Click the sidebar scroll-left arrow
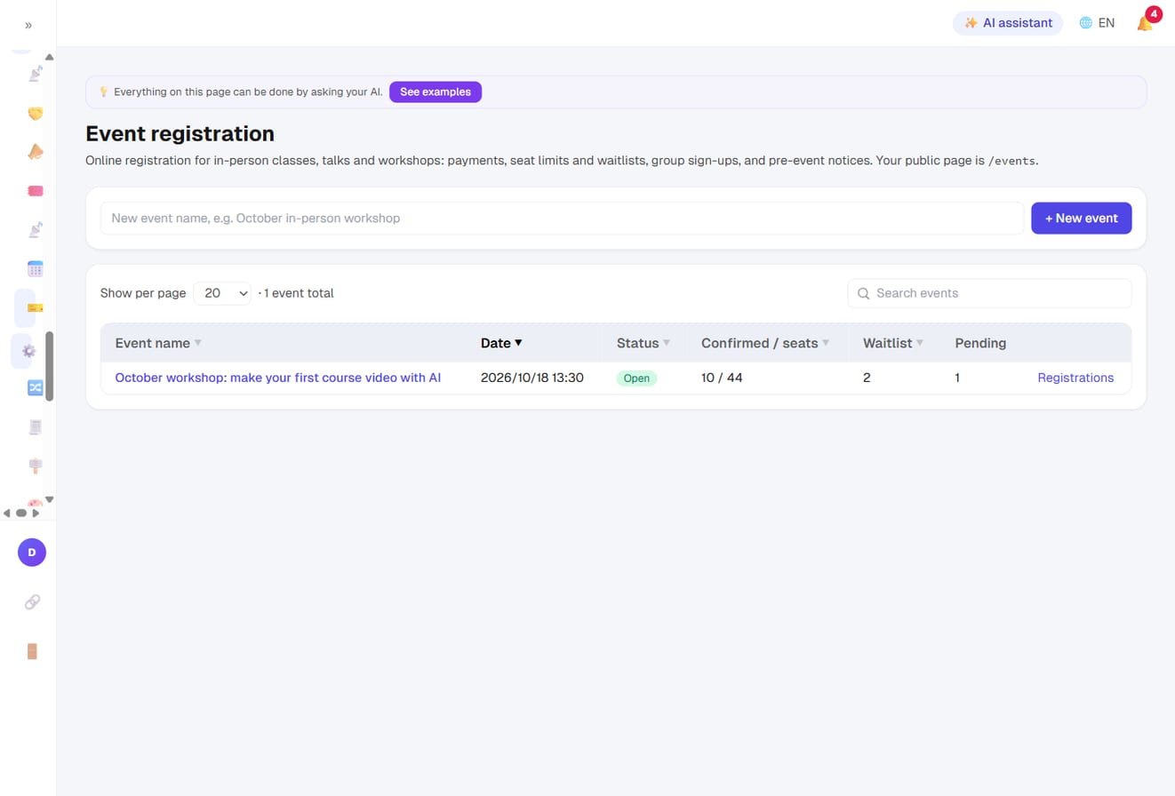 pos(7,513)
